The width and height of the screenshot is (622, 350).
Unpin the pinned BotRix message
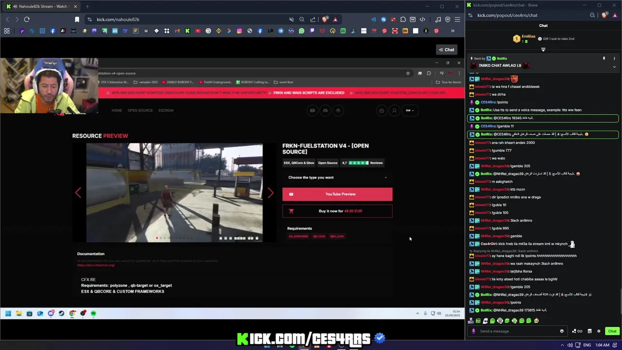click(604, 58)
